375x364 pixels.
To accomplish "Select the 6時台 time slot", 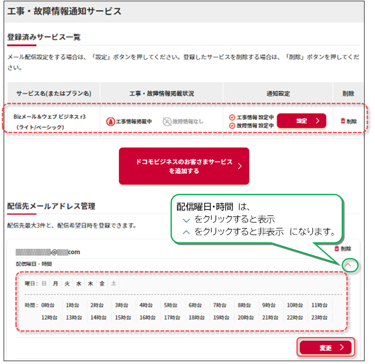I will pyautogui.click(x=195, y=305).
